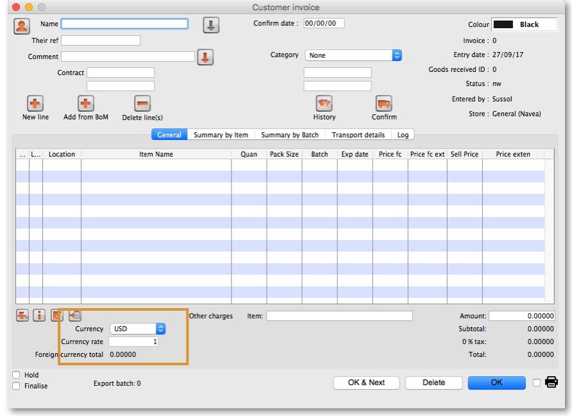The height and width of the screenshot is (416, 572).
Task: Click the printer icon next to OK
Action: point(551,383)
